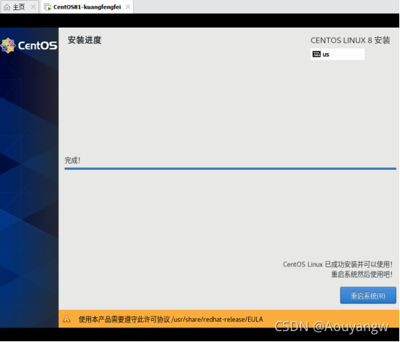Click the 完成! status text
The image size is (400, 342).
click(73, 160)
